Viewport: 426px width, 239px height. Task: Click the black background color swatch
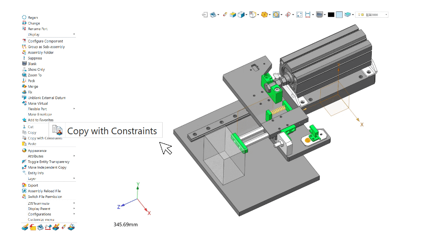click(331, 15)
